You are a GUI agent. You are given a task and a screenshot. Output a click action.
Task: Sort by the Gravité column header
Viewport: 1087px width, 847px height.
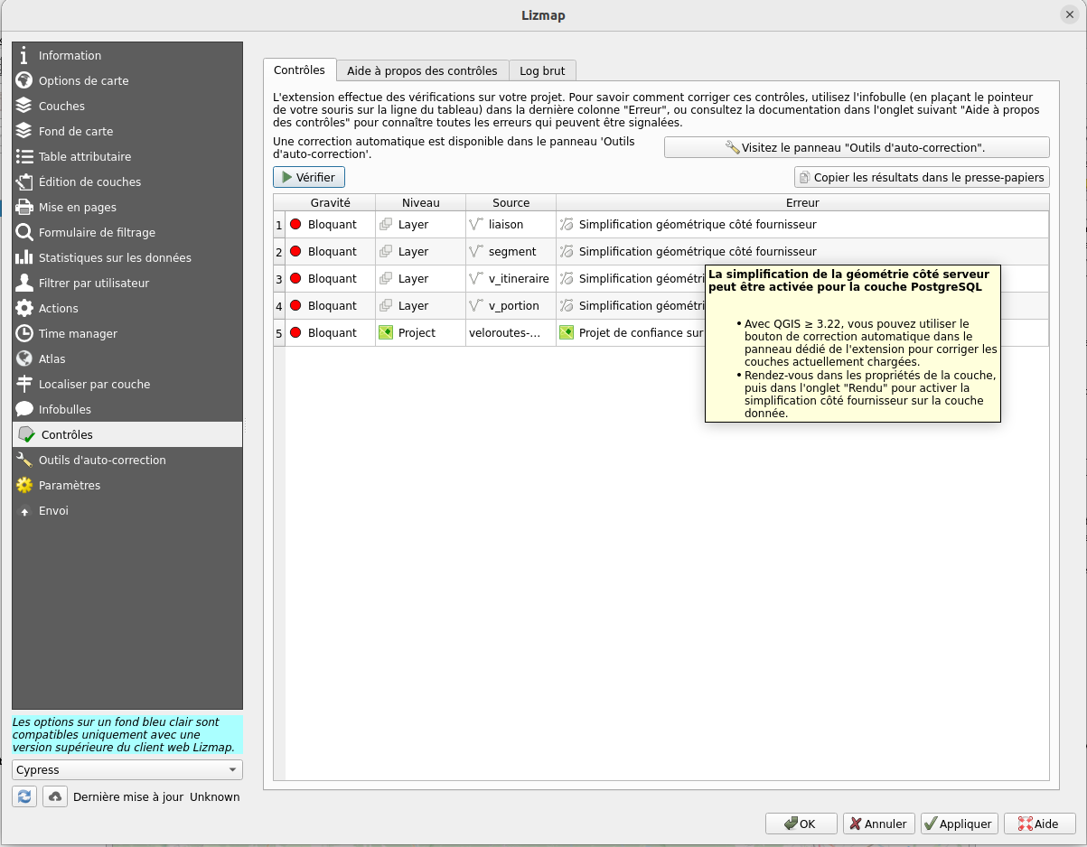pos(331,203)
